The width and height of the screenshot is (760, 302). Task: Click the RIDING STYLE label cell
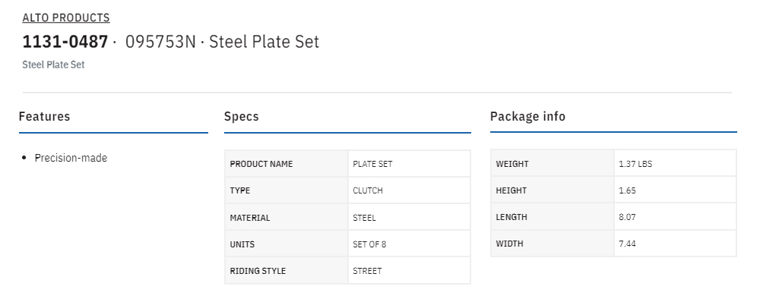tap(287, 271)
